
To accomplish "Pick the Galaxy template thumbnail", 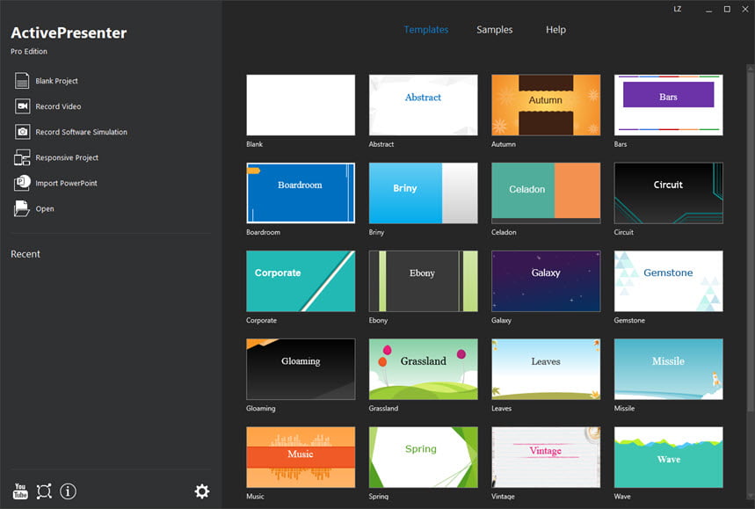I will (546, 281).
